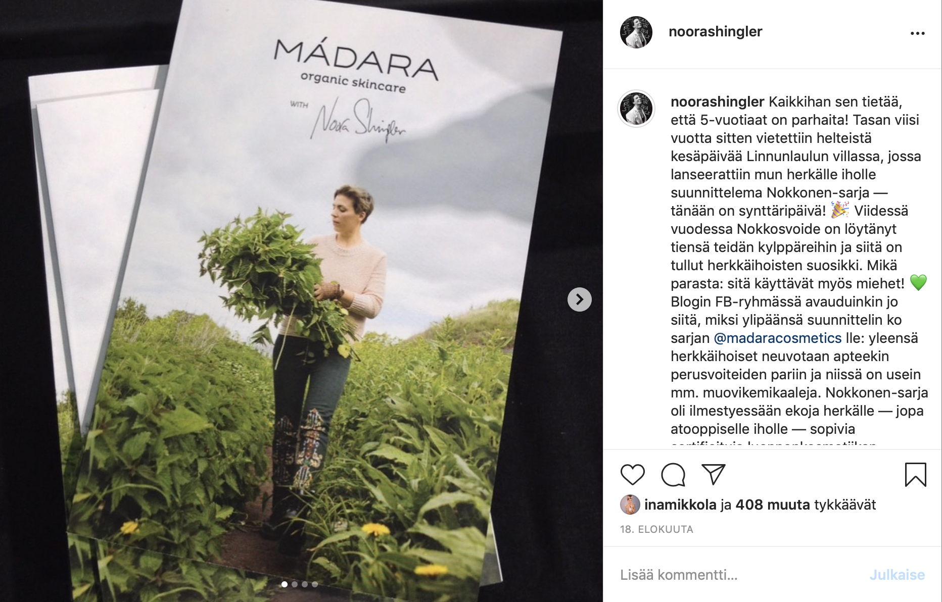Click noorashingler username in caption
The width and height of the screenshot is (942, 602).
[717, 102]
